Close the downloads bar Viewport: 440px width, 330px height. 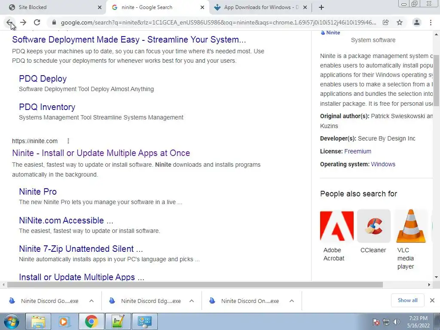(x=432, y=300)
